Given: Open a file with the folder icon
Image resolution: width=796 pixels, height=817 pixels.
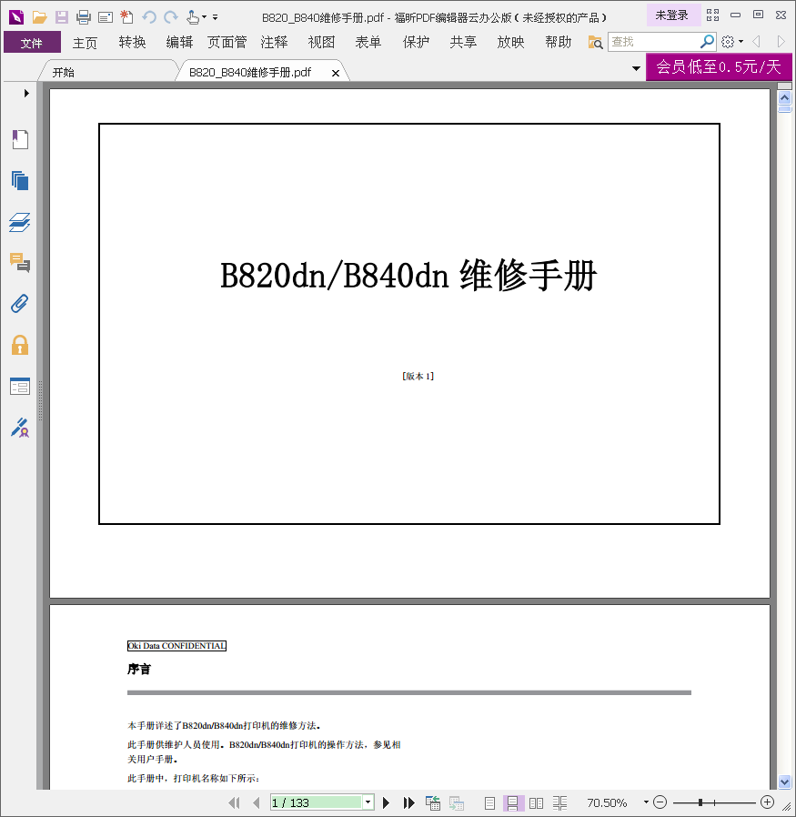Looking at the screenshot, I should tap(40, 17).
